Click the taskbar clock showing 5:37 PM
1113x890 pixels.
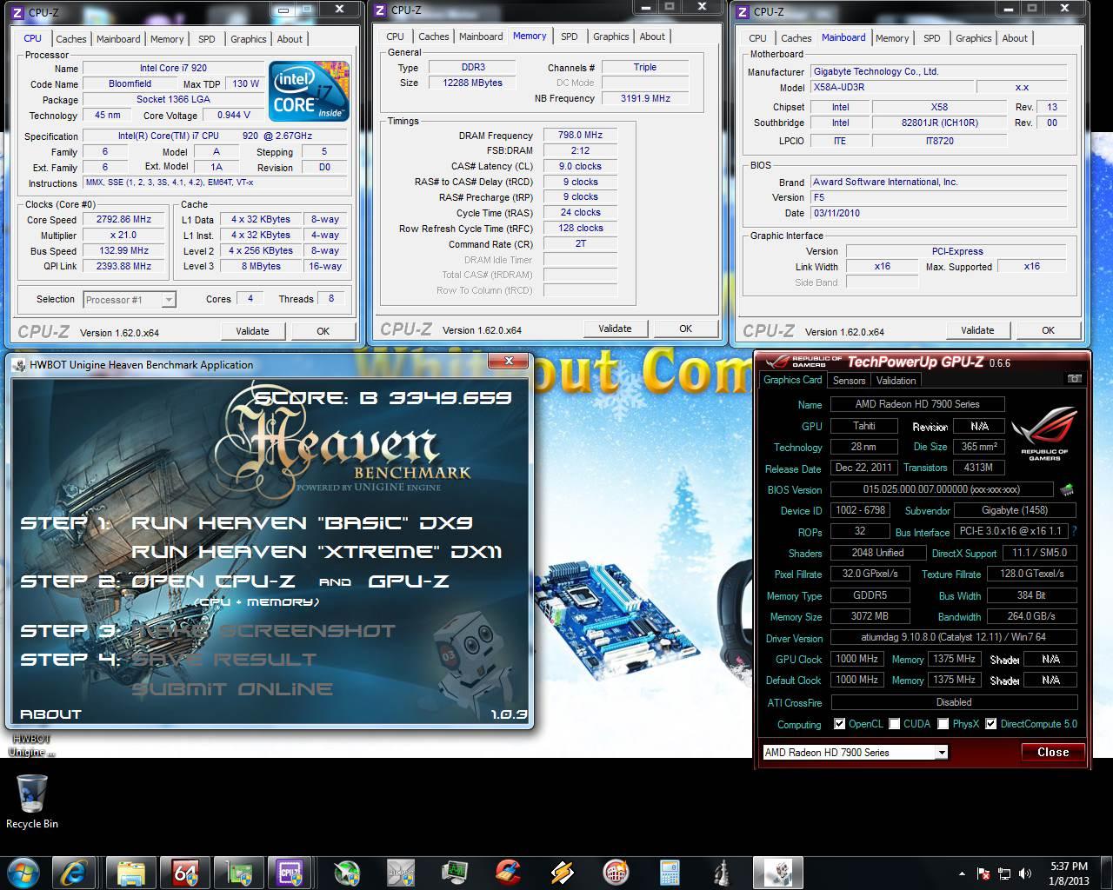tap(1069, 873)
